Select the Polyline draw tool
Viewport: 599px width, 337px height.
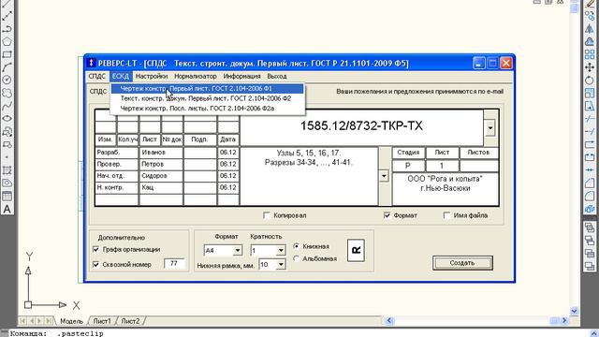(x=7, y=29)
